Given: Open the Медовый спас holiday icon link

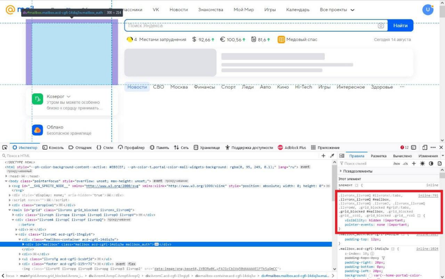Looking at the screenshot, I should (x=281, y=40).
